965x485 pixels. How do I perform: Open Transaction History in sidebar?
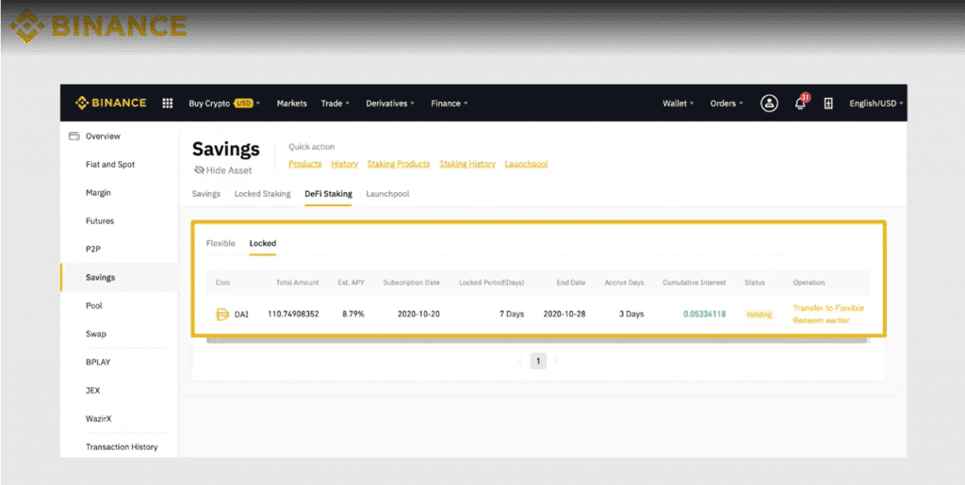coord(122,447)
